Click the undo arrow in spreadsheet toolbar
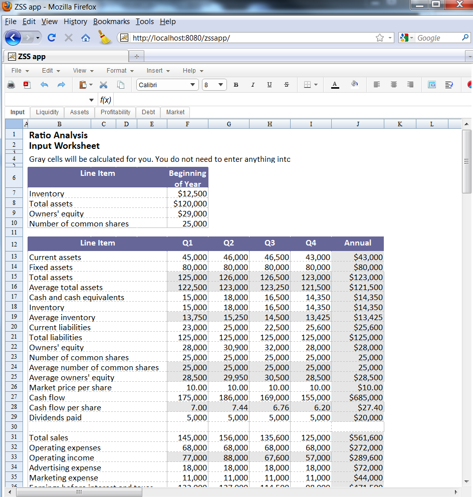 click(45, 85)
